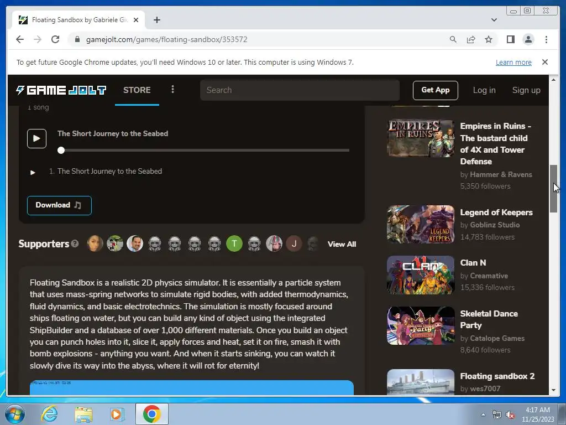Click the Game Jolt search field
The width and height of the screenshot is (566, 425).
coord(300,90)
